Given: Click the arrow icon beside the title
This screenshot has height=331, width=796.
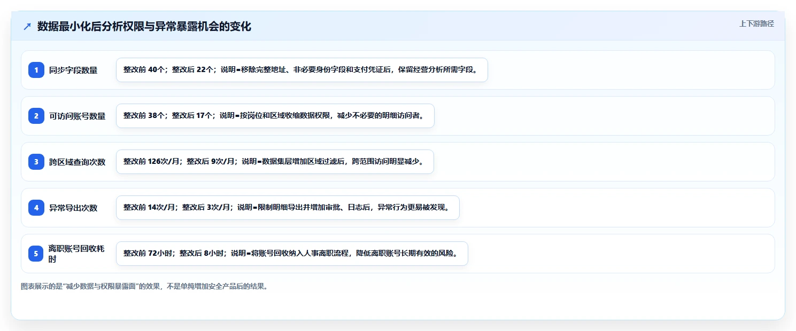Looking at the screenshot, I should pyautogui.click(x=27, y=27).
